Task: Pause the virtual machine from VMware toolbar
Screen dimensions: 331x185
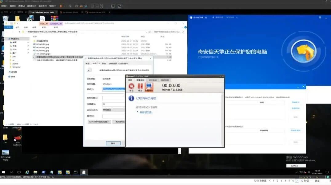Action: [x=61, y=6]
